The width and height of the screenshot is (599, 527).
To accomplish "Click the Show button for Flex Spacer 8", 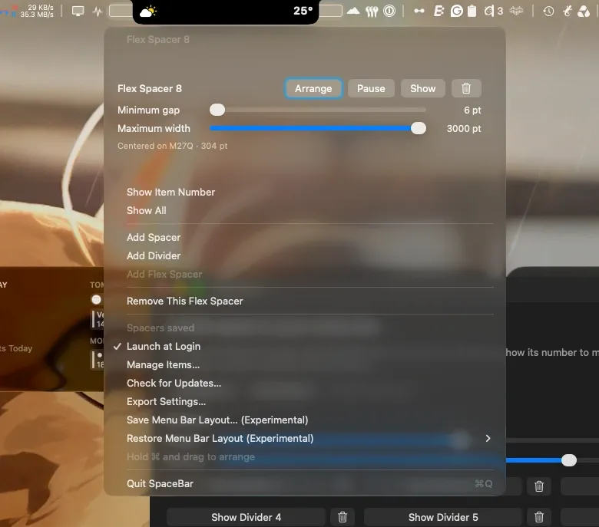I will [x=422, y=88].
